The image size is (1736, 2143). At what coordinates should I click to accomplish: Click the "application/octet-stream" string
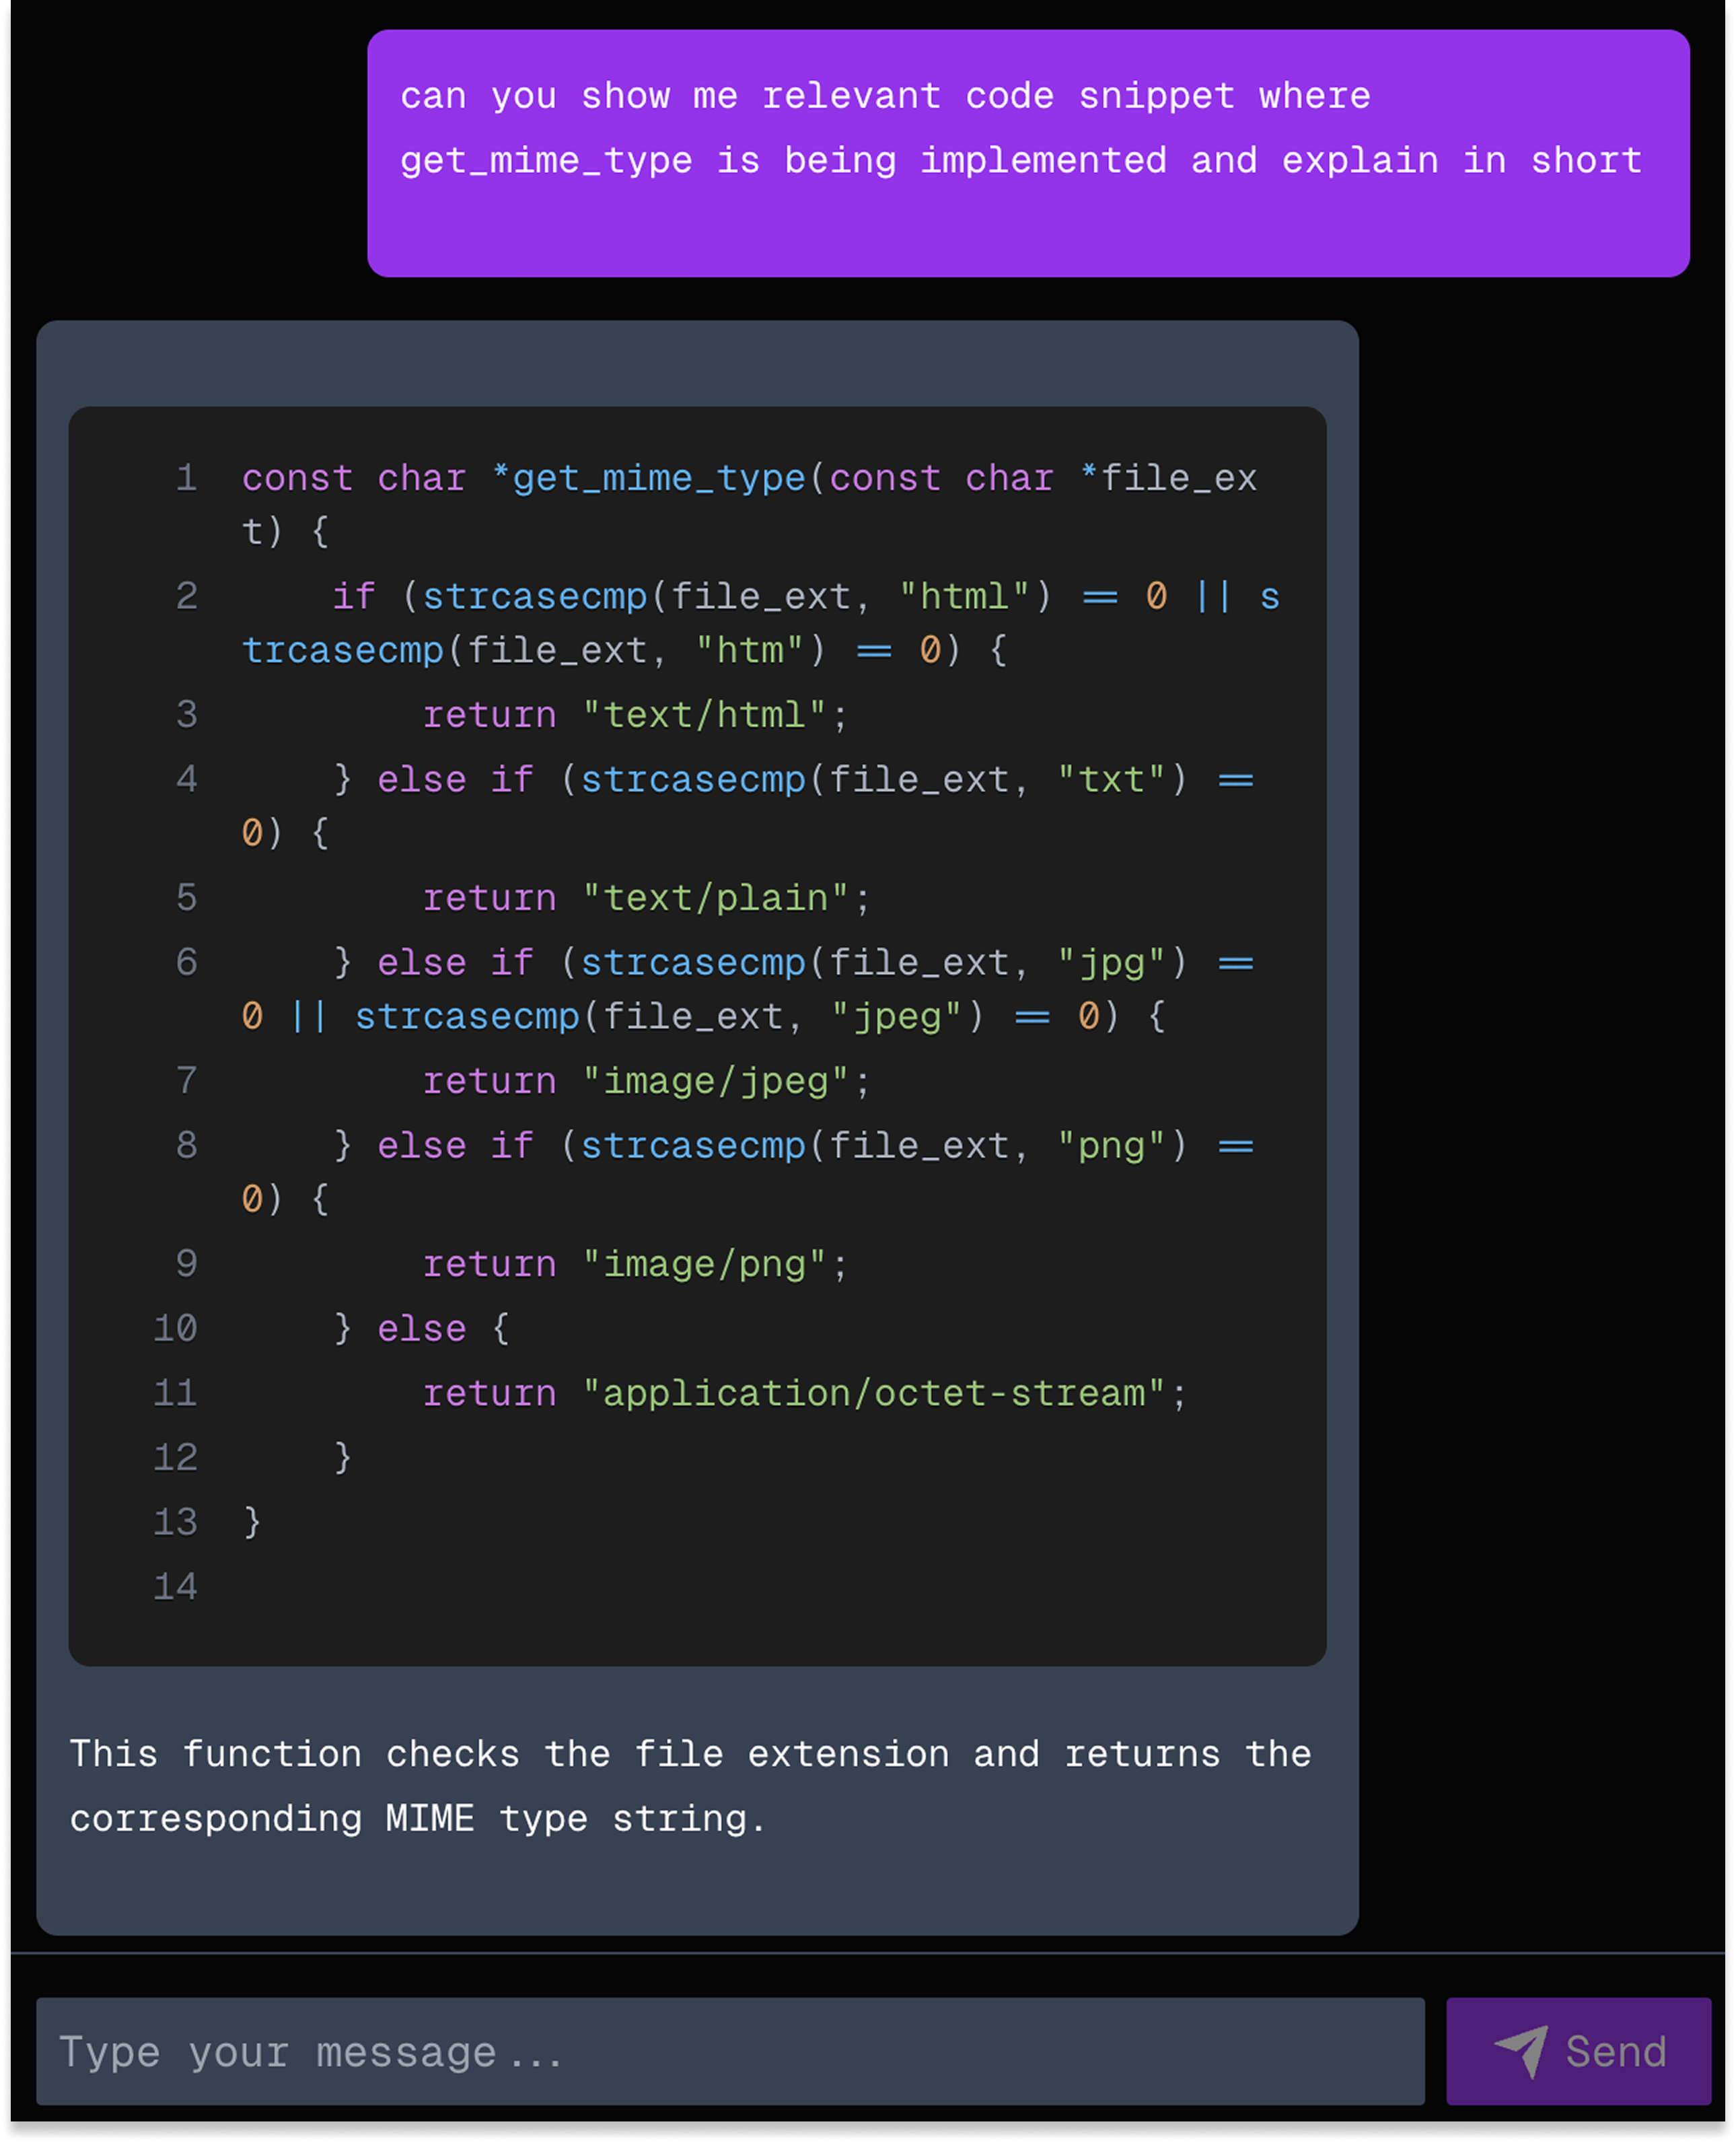874,1393
